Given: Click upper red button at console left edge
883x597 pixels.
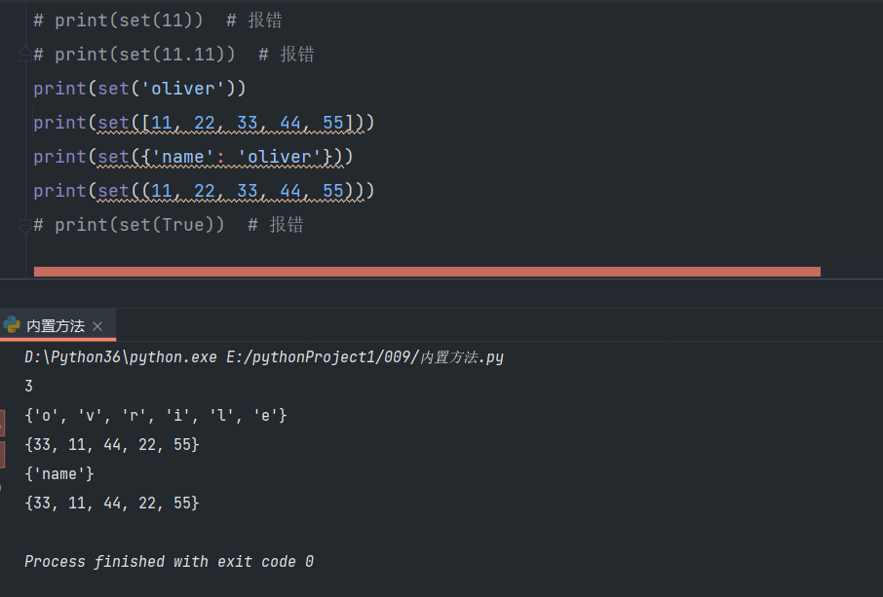Looking at the screenshot, I should tap(2, 422).
